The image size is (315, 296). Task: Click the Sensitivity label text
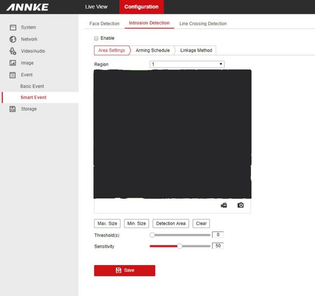click(104, 246)
